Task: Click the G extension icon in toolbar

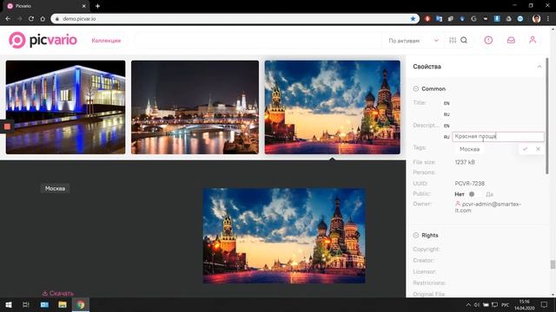Action: click(x=473, y=19)
